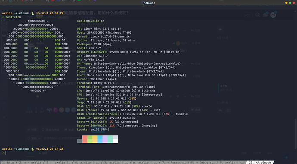Open terminal tab numbered 6

[x=145, y=162]
